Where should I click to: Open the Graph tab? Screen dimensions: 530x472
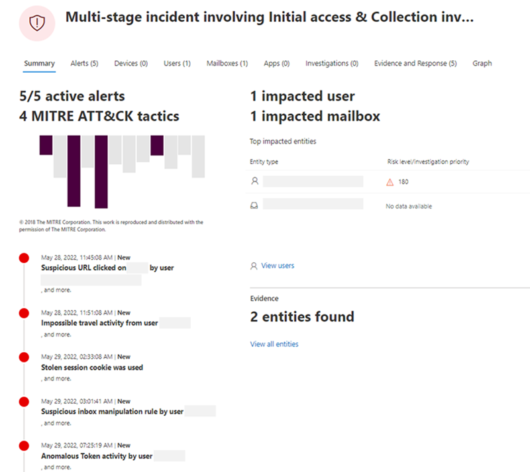pyautogui.click(x=482, y=63)
